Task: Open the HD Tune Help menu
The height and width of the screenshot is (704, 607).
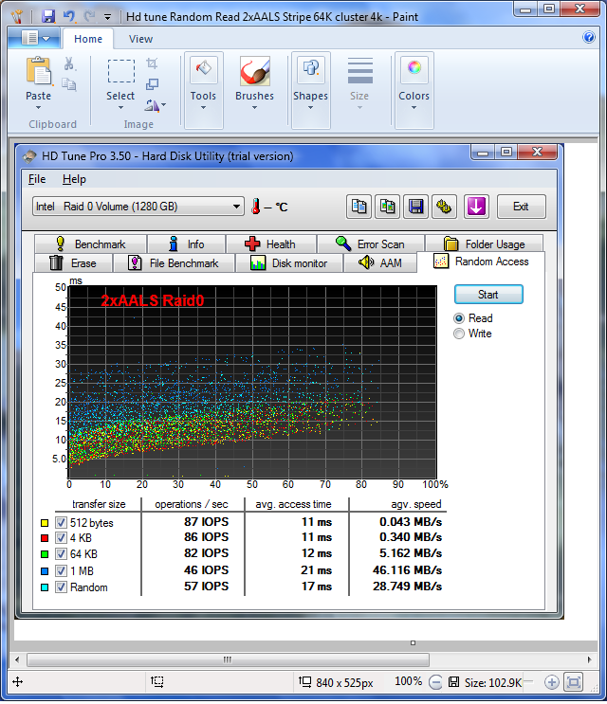Action: 74,179
